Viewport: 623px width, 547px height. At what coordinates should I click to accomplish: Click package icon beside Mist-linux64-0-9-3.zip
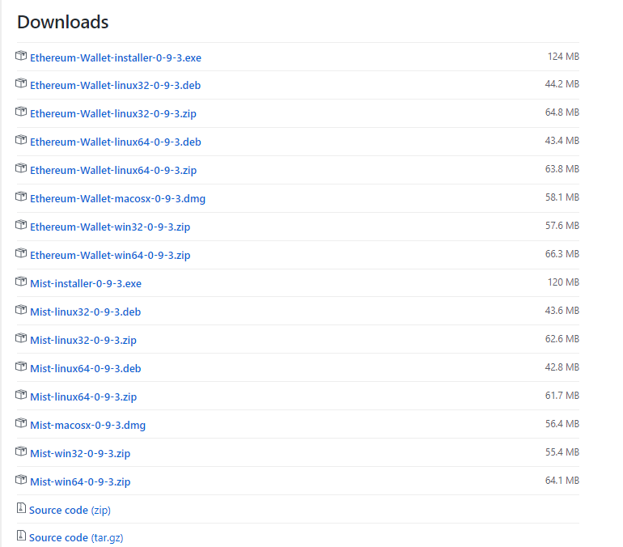(21, 394)
